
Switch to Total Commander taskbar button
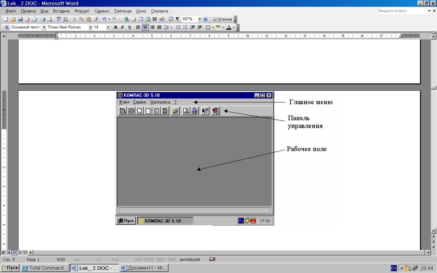(45, 268)
